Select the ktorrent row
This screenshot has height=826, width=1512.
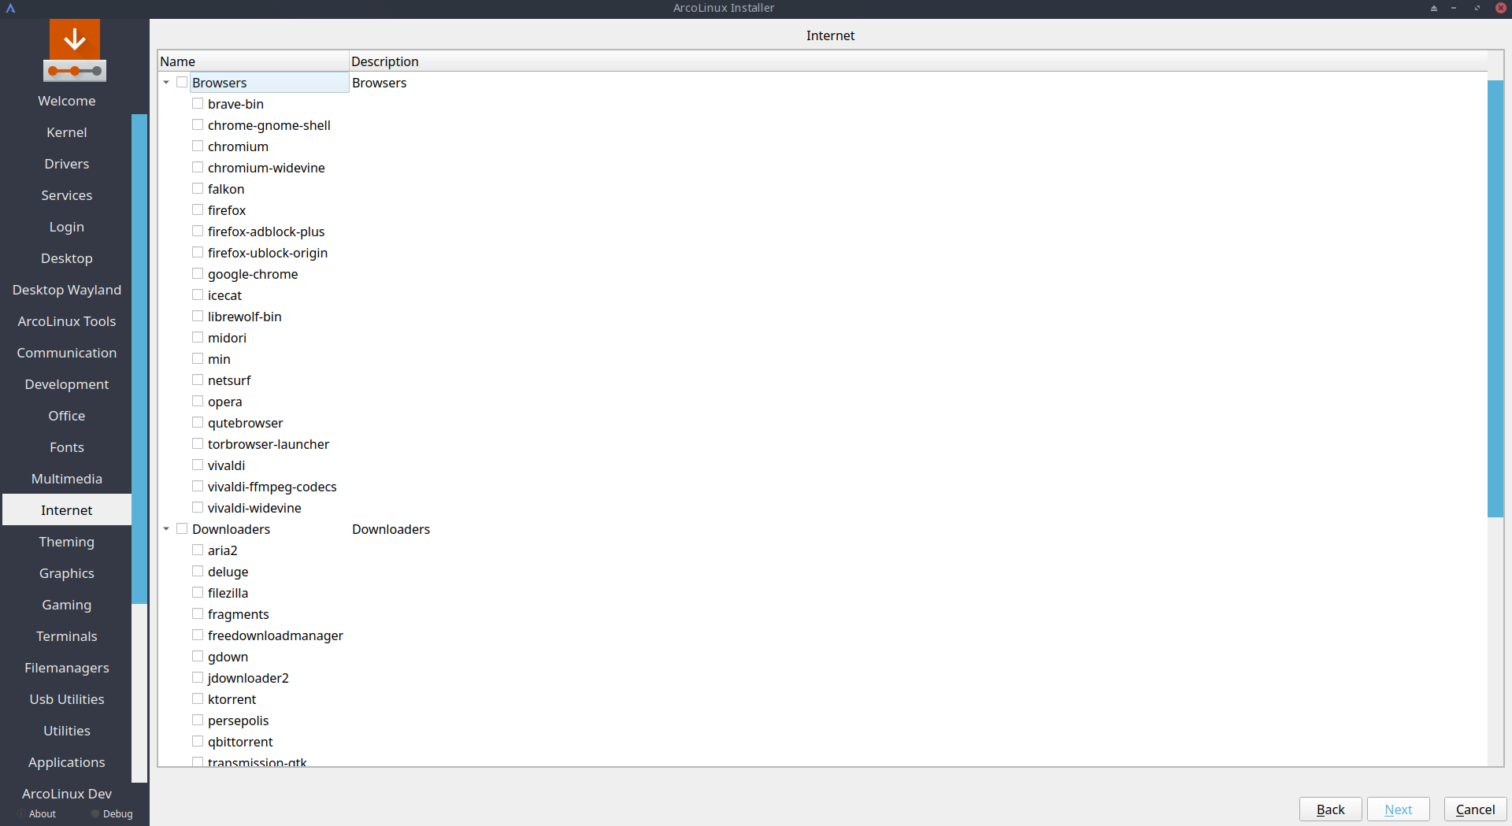[x=232, y=699]
